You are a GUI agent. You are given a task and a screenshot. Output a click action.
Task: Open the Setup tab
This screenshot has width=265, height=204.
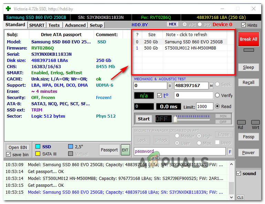(x=96, y=25)
